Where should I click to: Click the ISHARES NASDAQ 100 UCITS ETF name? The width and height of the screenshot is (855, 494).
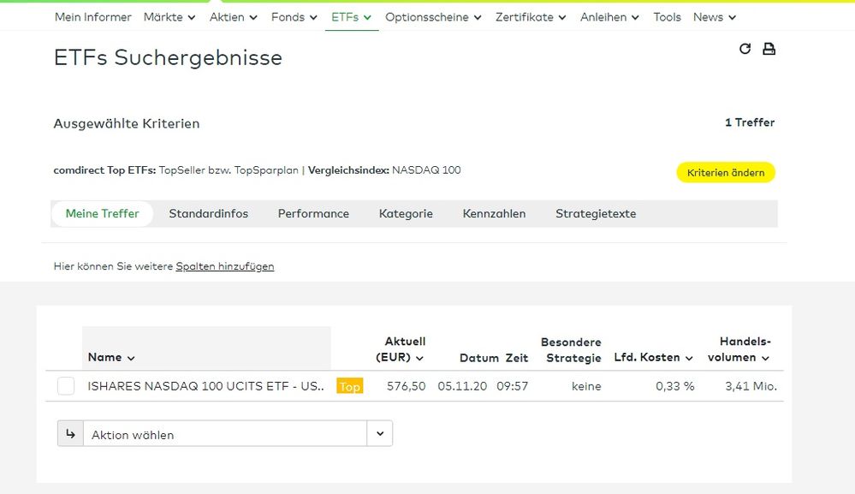pos(205,386)
